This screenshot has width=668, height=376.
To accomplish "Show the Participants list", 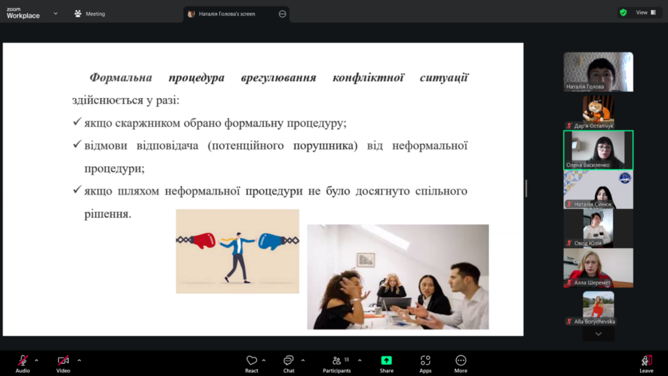I will 337,363.
